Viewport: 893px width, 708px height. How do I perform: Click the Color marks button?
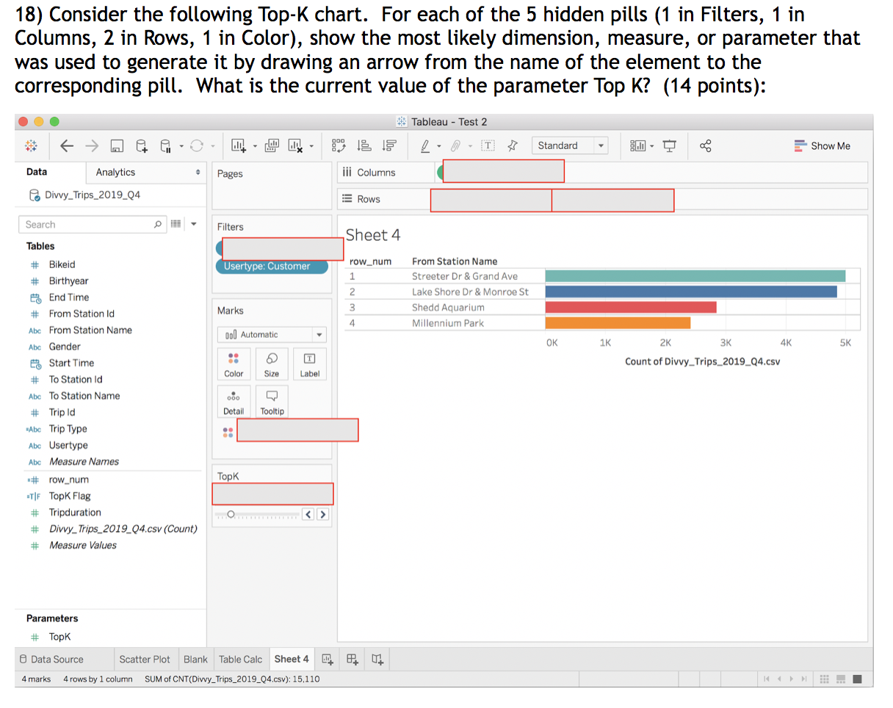(234, 365)
